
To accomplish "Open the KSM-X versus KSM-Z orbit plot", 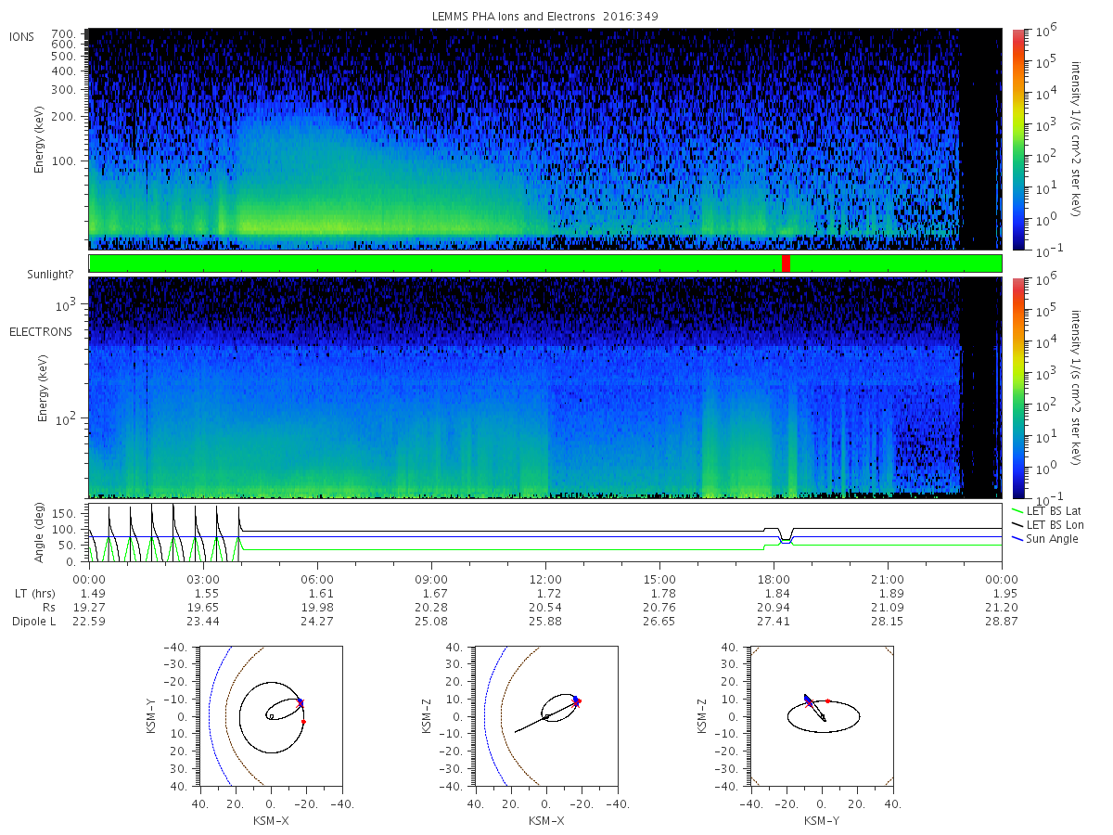I will click(x=545, y=716).
